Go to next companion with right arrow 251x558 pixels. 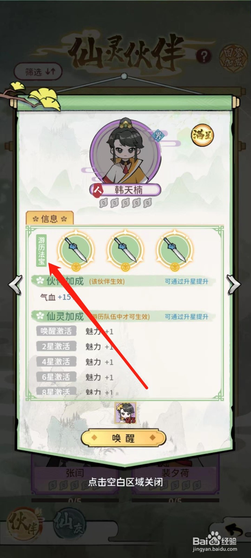[x=234, y=285]
